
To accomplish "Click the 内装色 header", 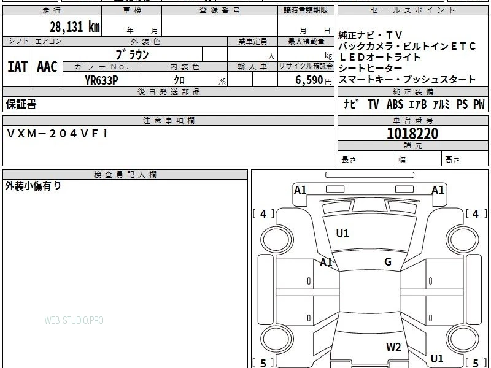I will point(185,67).
